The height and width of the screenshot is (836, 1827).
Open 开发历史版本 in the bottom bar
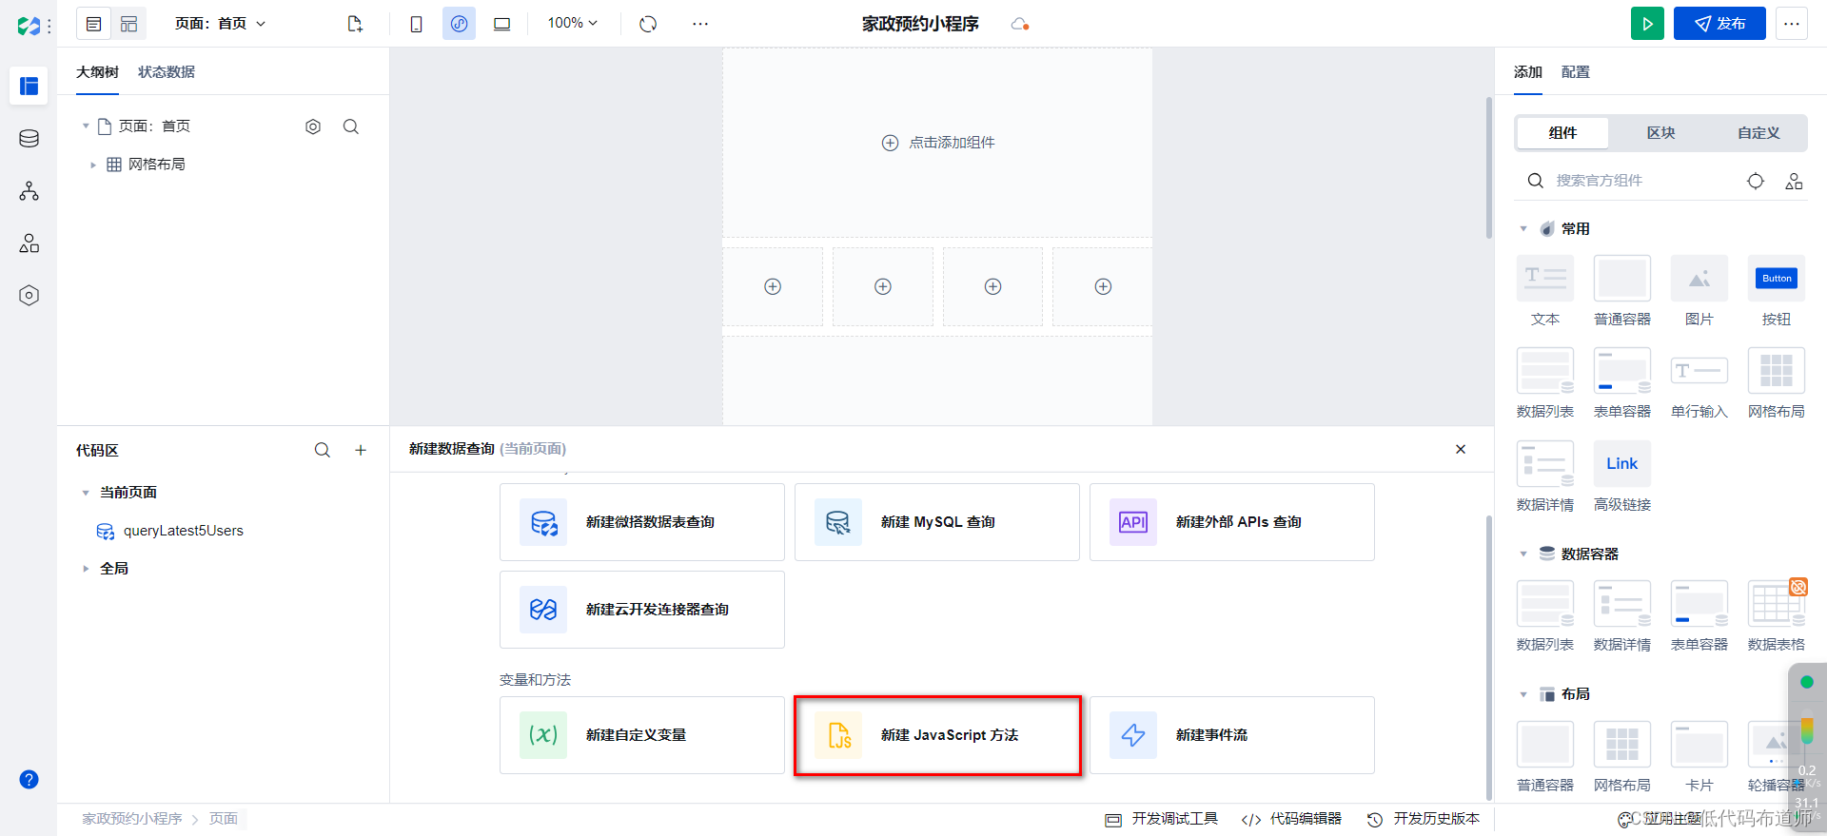(1424, 819)
